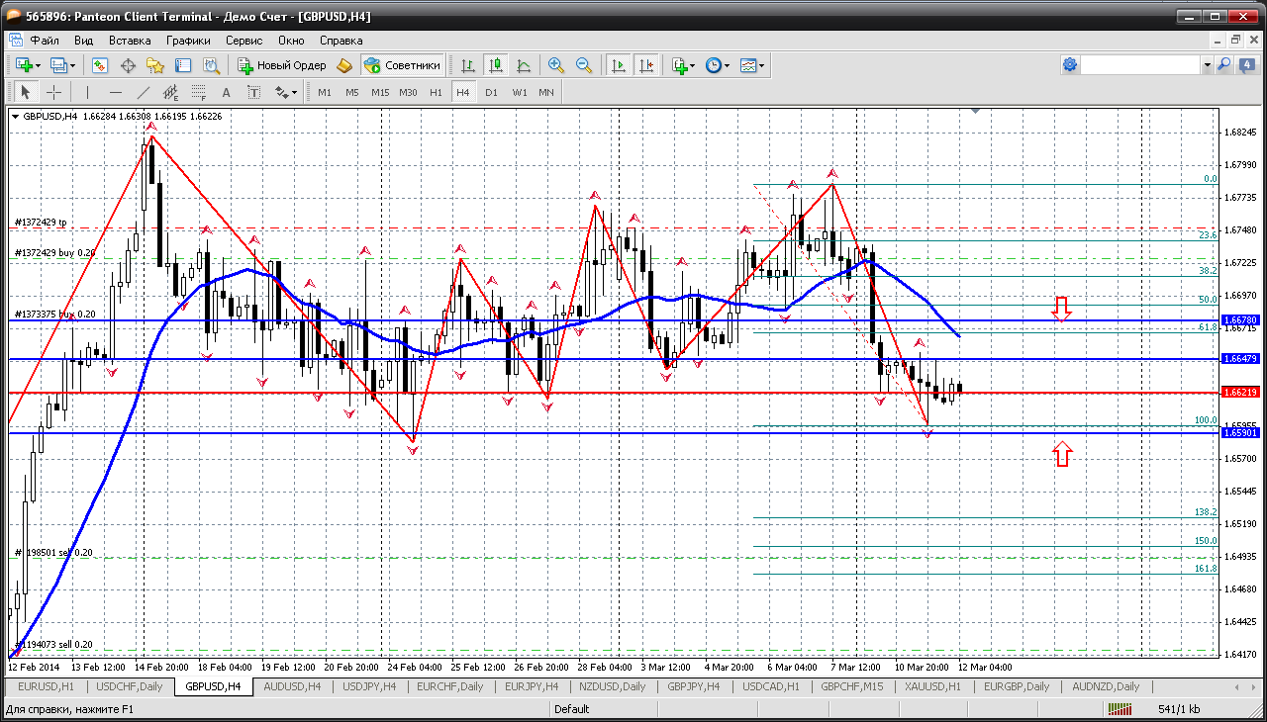Zoom out of the chart
The width and height of the screenshot is (1267, 722).
pyautogui.click(x=584, y=65)
